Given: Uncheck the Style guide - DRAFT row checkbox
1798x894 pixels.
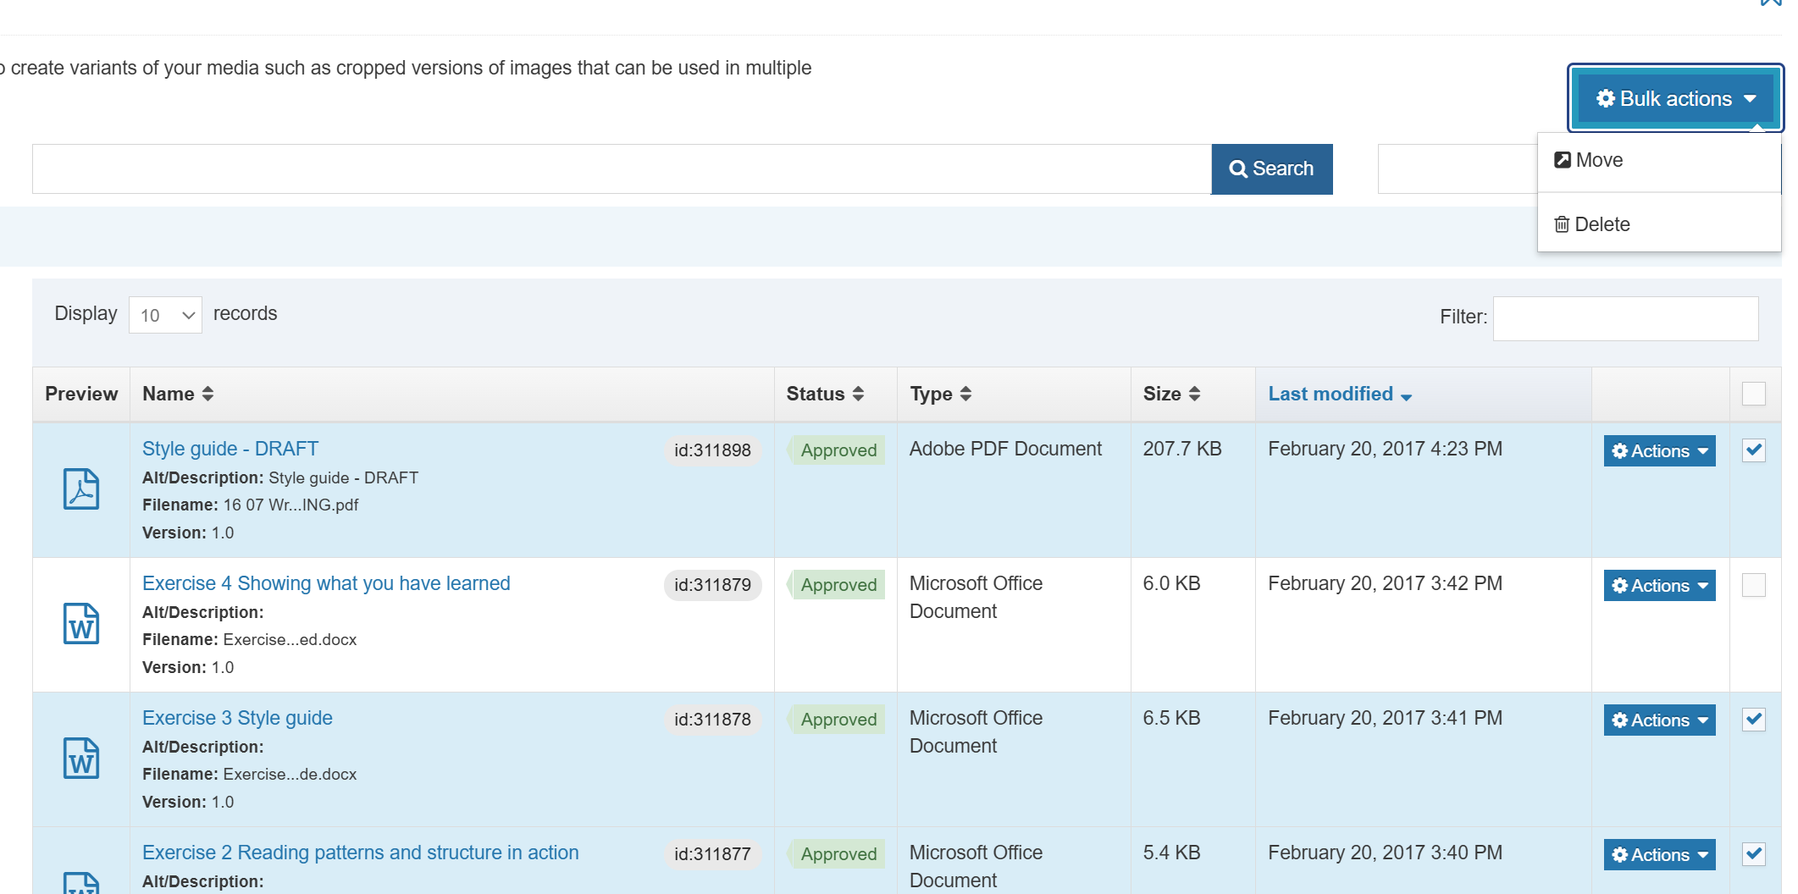Looking at the screenshot, I should pyautogui.click(x=1753, y=450).
